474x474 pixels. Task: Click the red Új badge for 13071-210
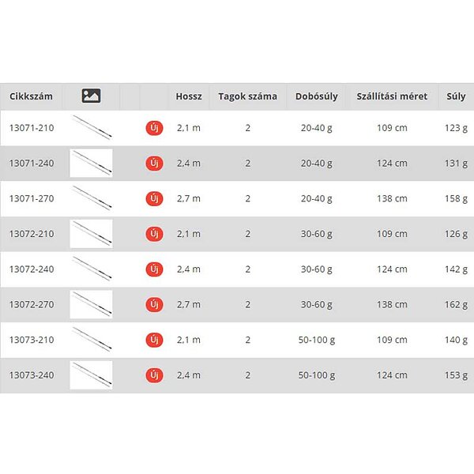point(153,128)
